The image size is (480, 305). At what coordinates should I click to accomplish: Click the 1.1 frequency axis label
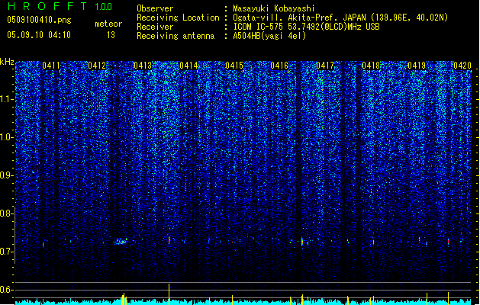[x=7, y=99]
